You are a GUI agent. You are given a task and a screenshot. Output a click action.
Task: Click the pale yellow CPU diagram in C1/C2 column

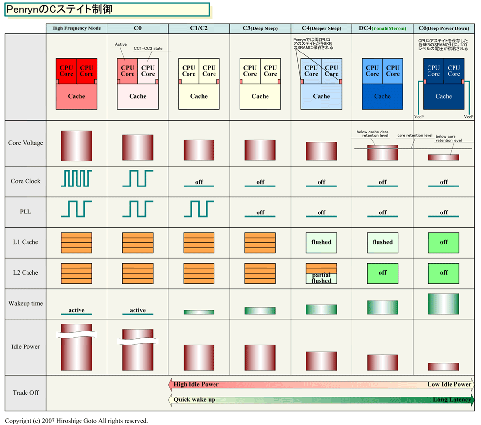pyautogui.click(x=199, y=84)
